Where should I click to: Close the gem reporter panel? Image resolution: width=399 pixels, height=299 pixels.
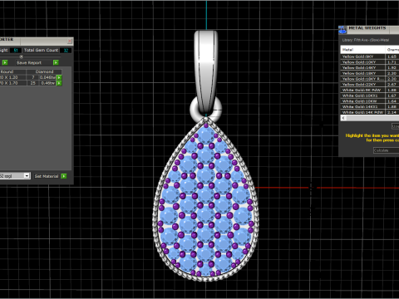pos(70,41)
